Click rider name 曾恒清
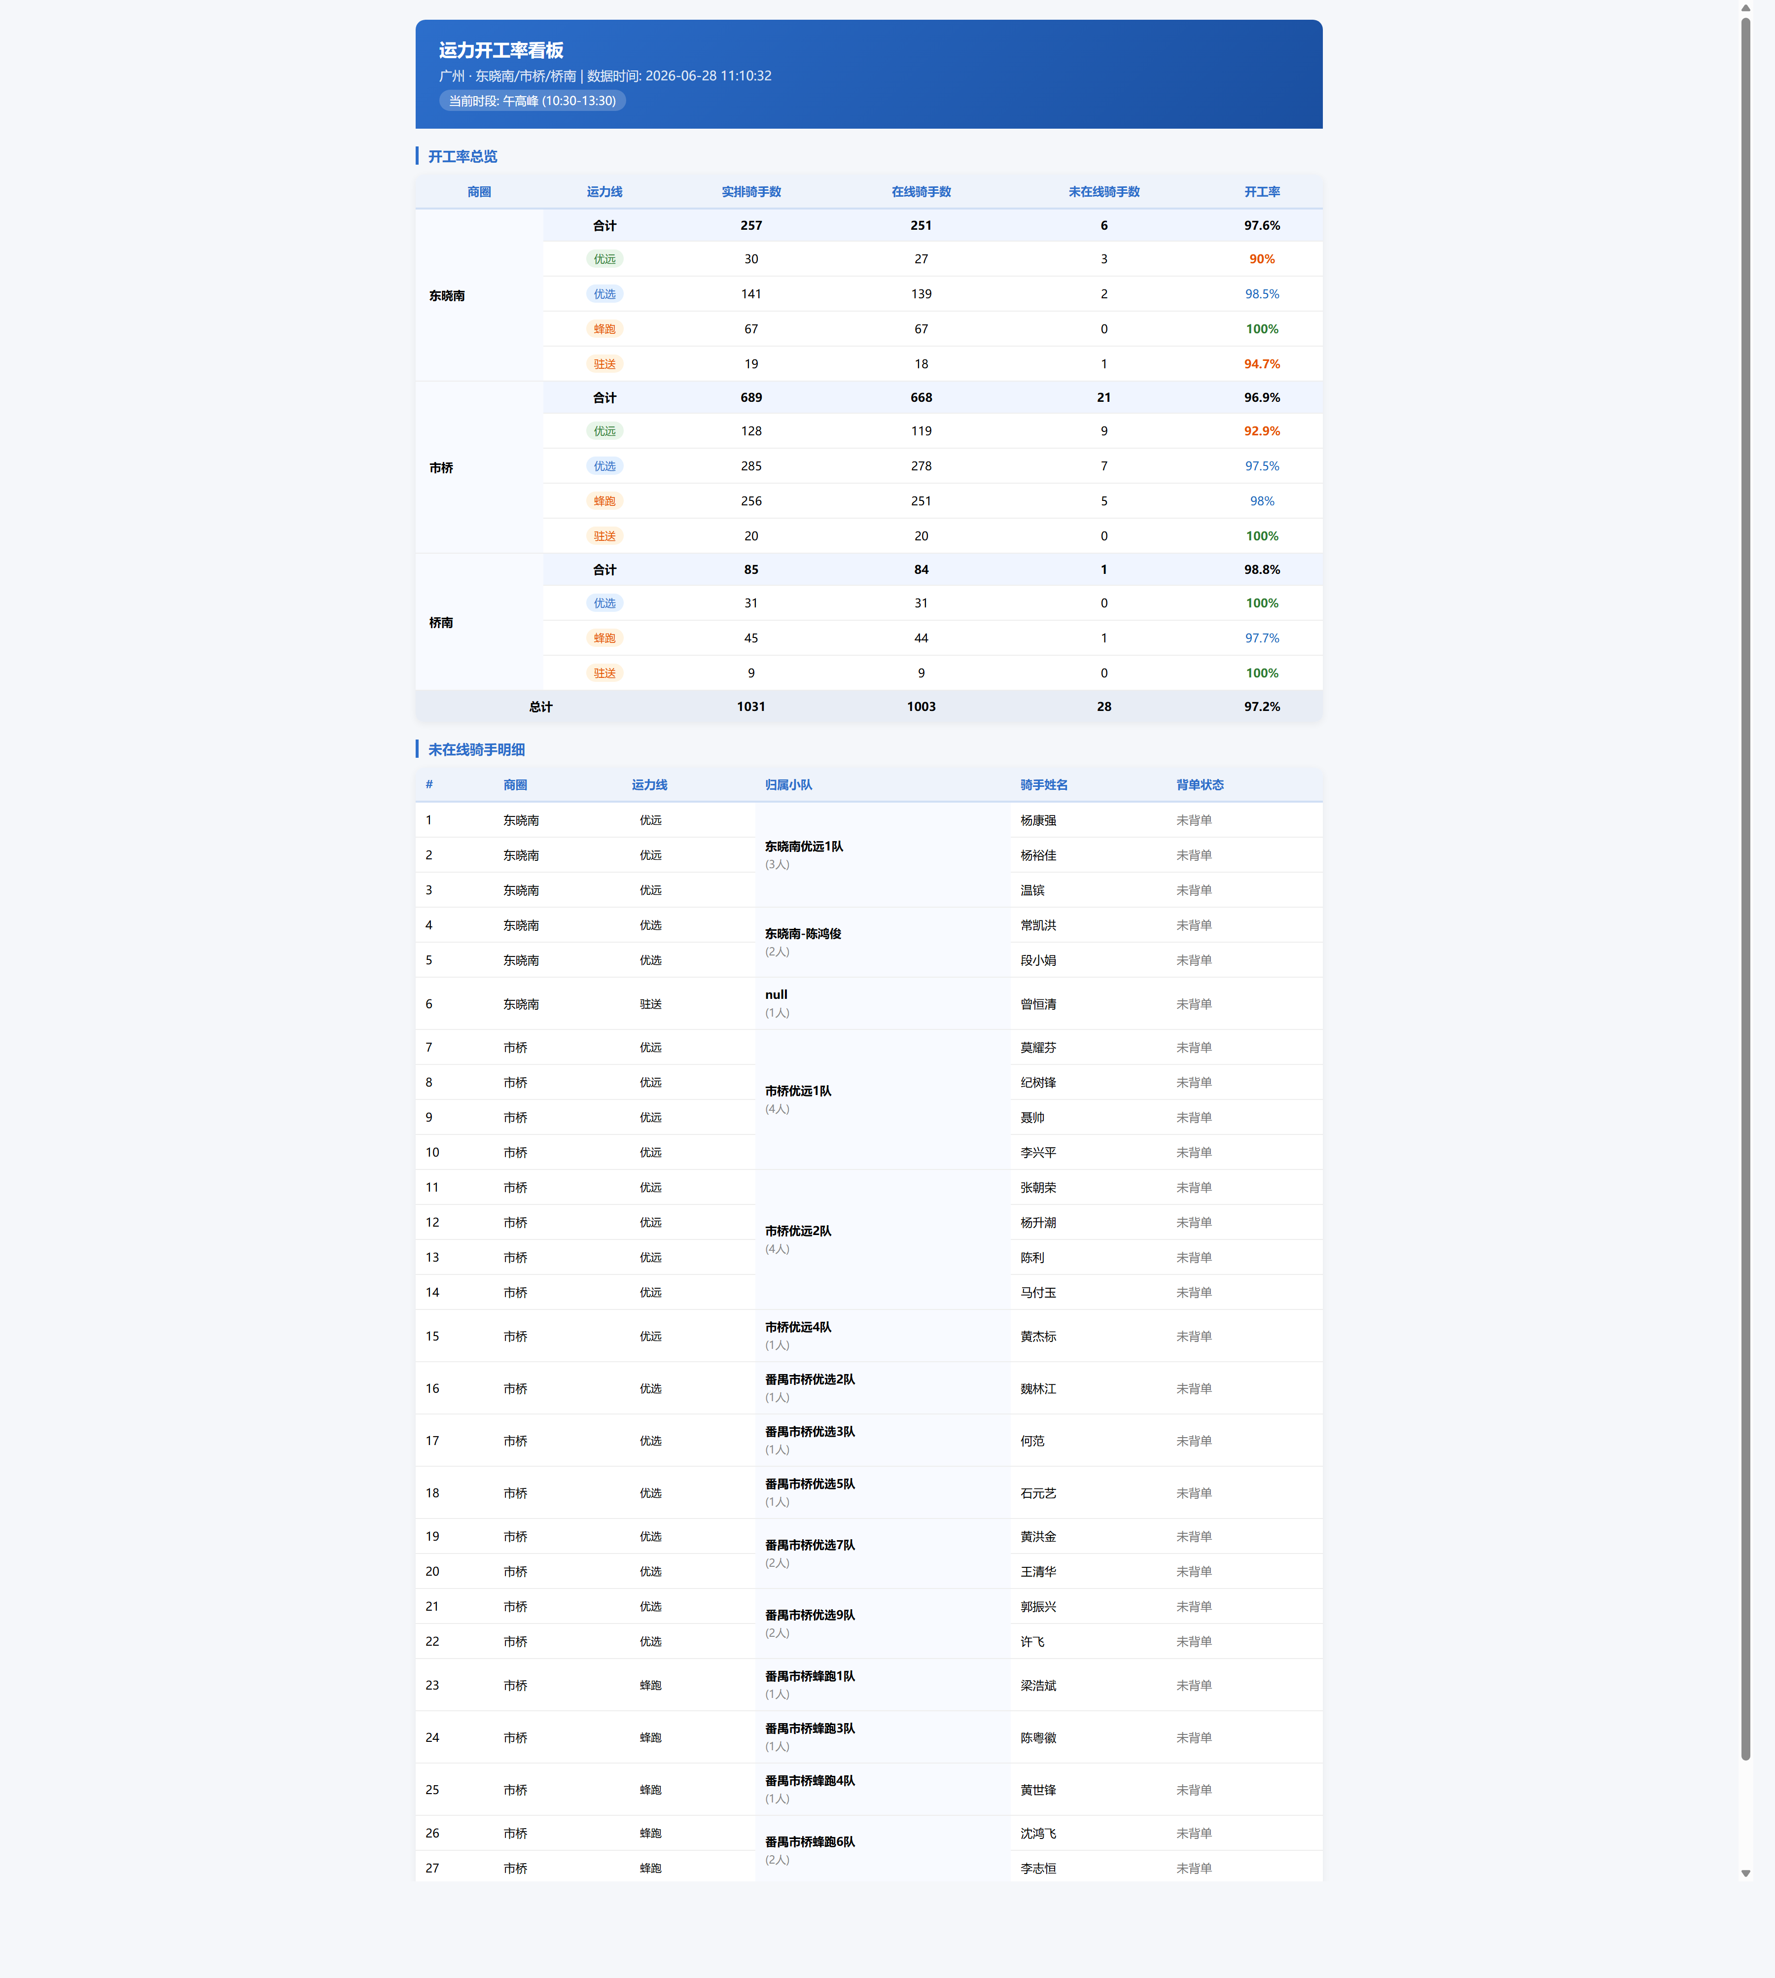 (1038, 1004)
